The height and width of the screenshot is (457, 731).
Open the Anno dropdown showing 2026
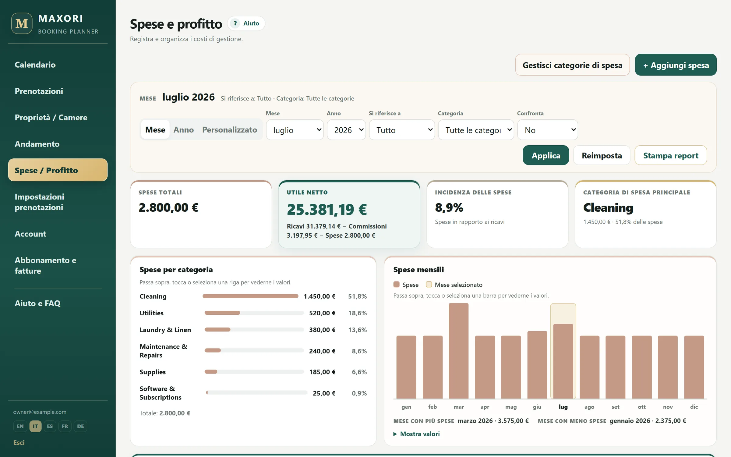(x=346, y=130)
